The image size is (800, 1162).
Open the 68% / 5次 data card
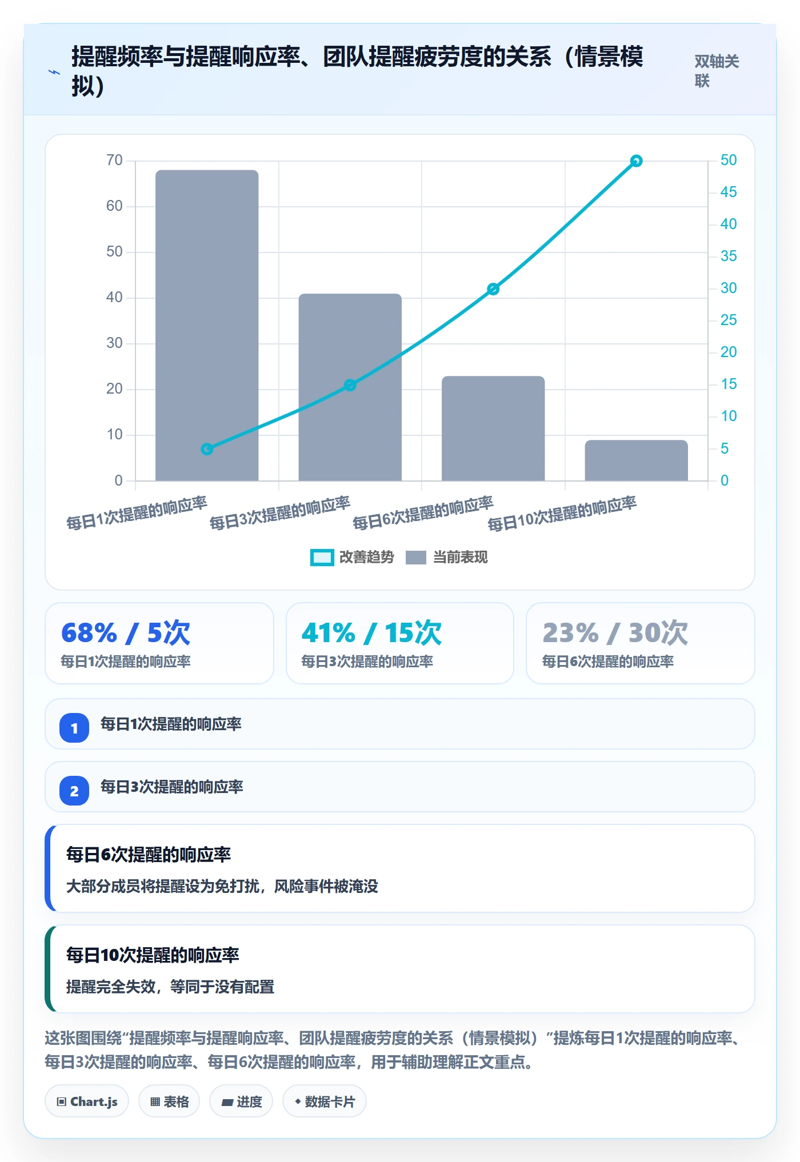[x=159, y=643]
